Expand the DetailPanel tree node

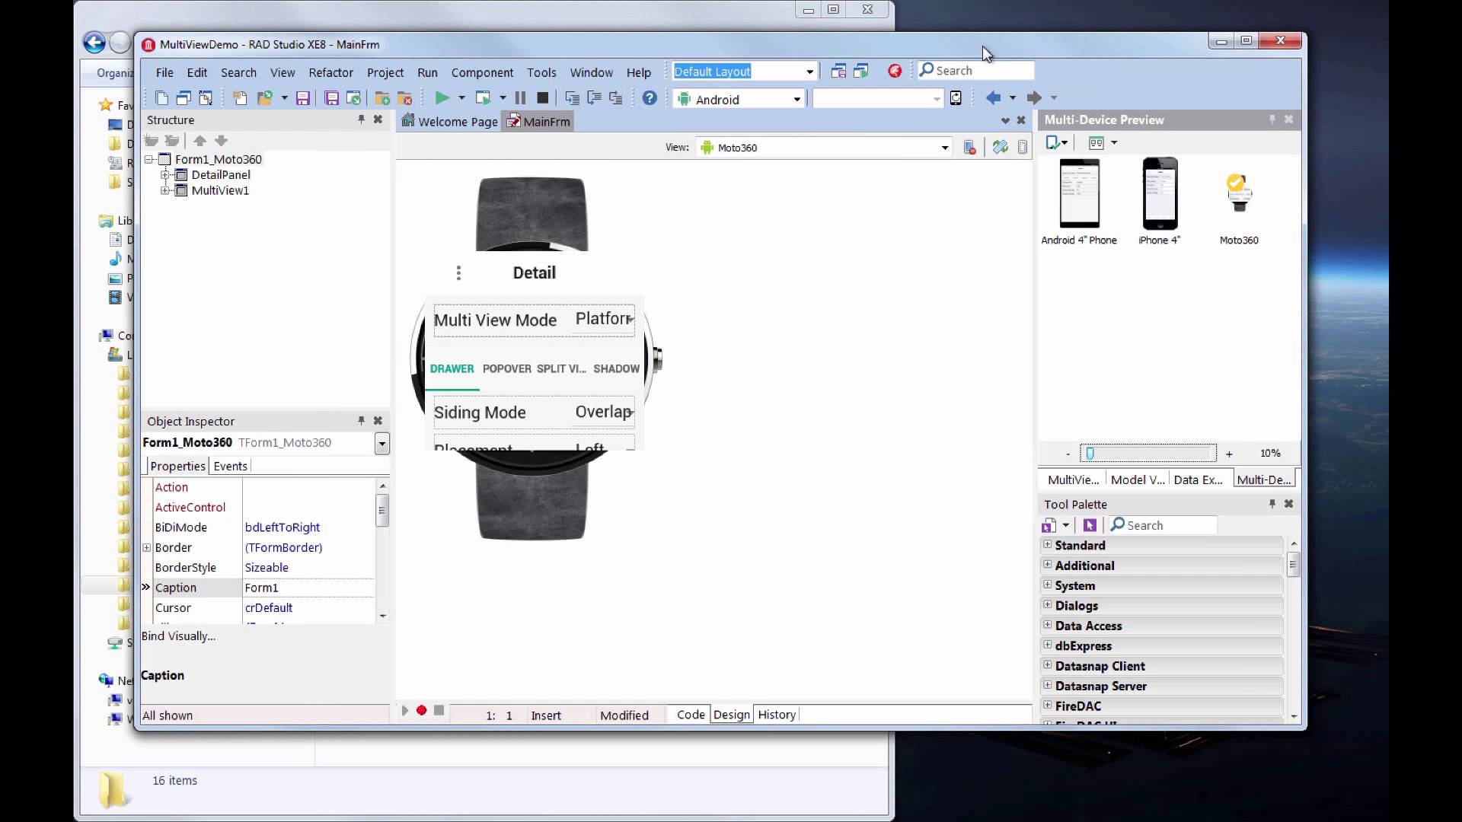click(x=165, y=174)
